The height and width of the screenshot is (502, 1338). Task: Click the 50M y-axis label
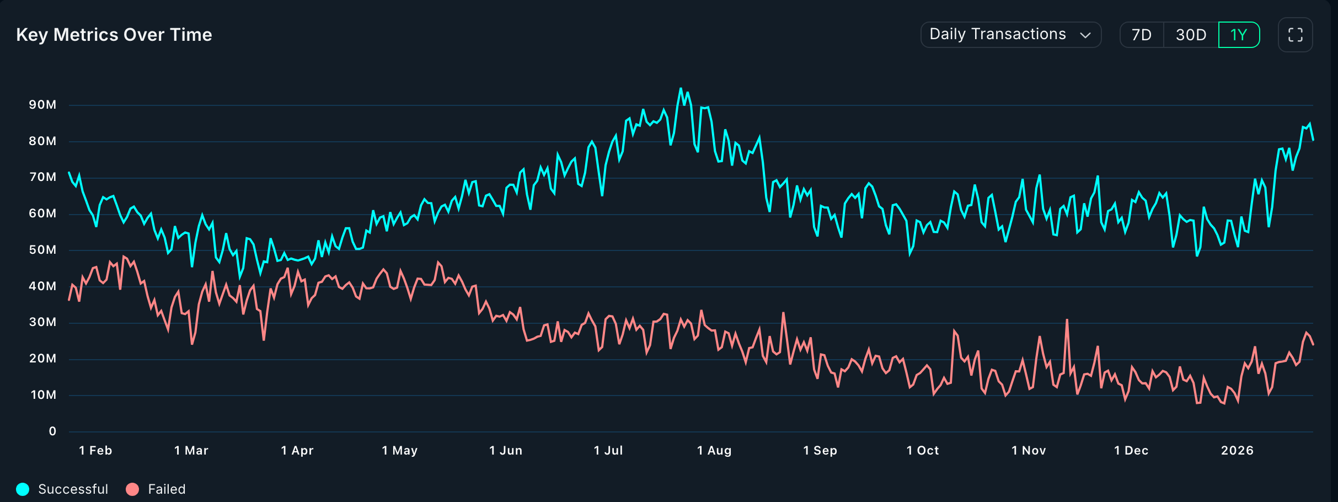pos(42,250)
